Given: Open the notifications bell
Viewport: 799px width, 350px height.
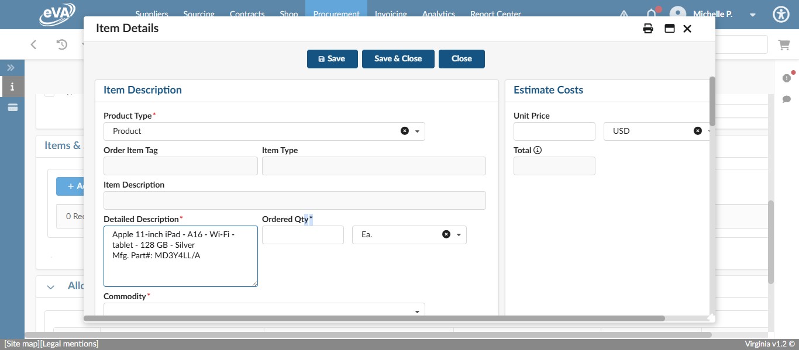Looking at the screenshot, I should 651,14.
